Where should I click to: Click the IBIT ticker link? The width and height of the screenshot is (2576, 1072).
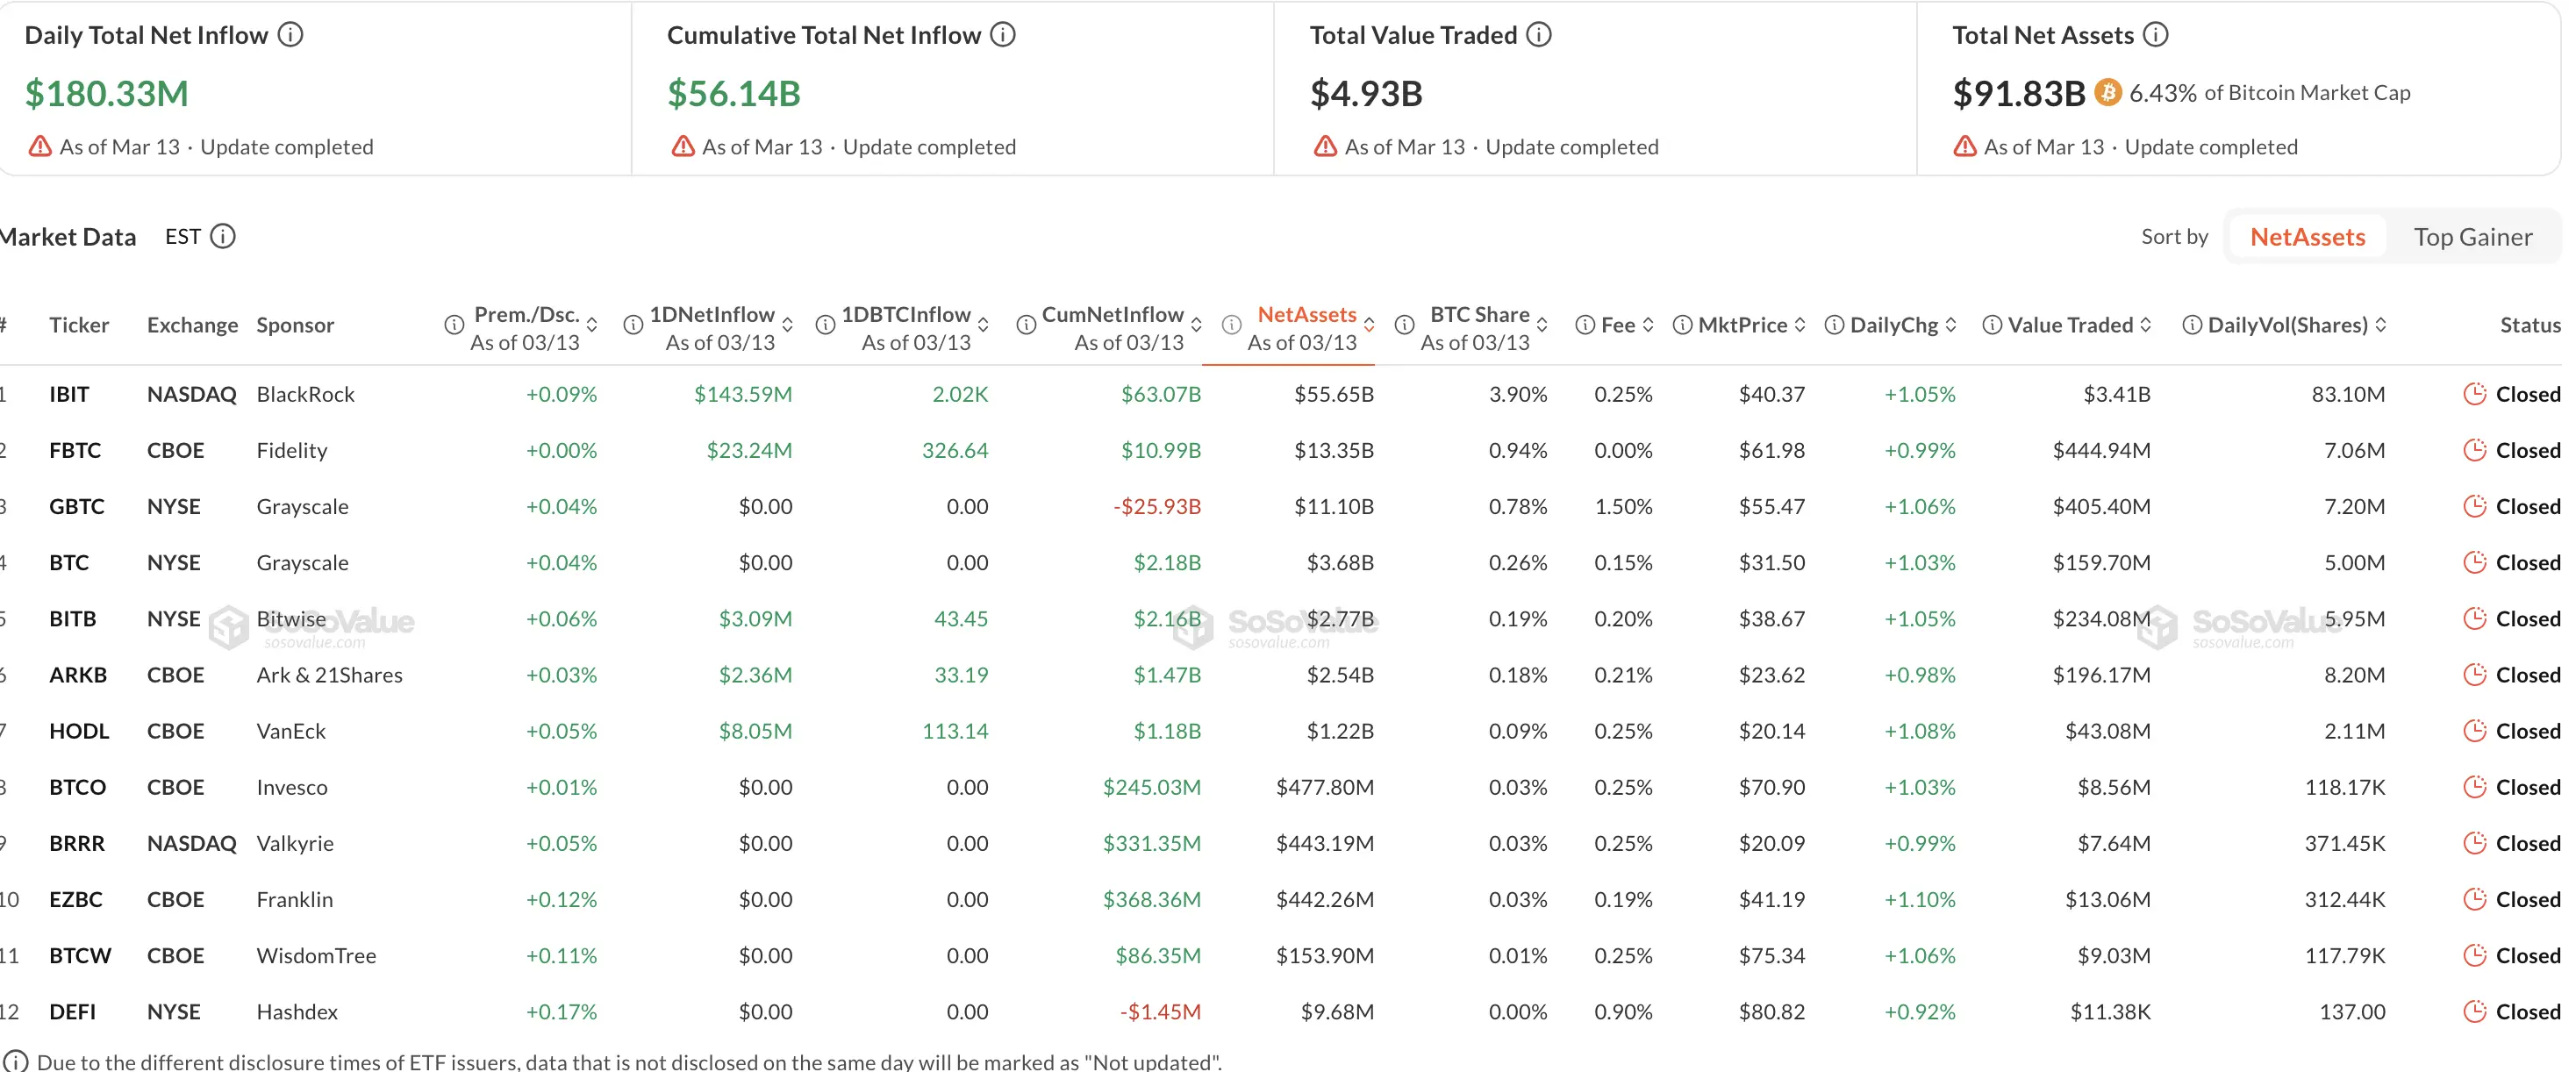tap(69, 393)
